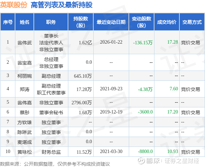205x167 pixels.
Task: Click the -136.15万 change value
Action: [x=143, y=43]
